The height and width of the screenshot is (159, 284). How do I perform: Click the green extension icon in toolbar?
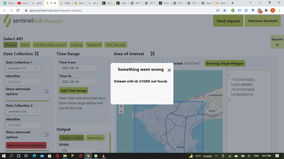(233, 11)
